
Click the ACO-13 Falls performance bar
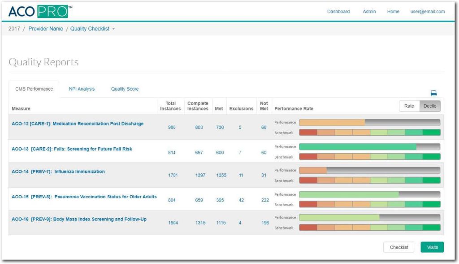(x=369, y=147)
